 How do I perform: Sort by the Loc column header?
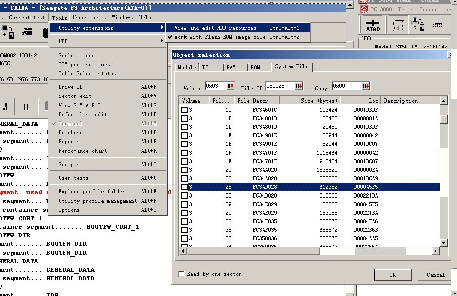[361, 101]
